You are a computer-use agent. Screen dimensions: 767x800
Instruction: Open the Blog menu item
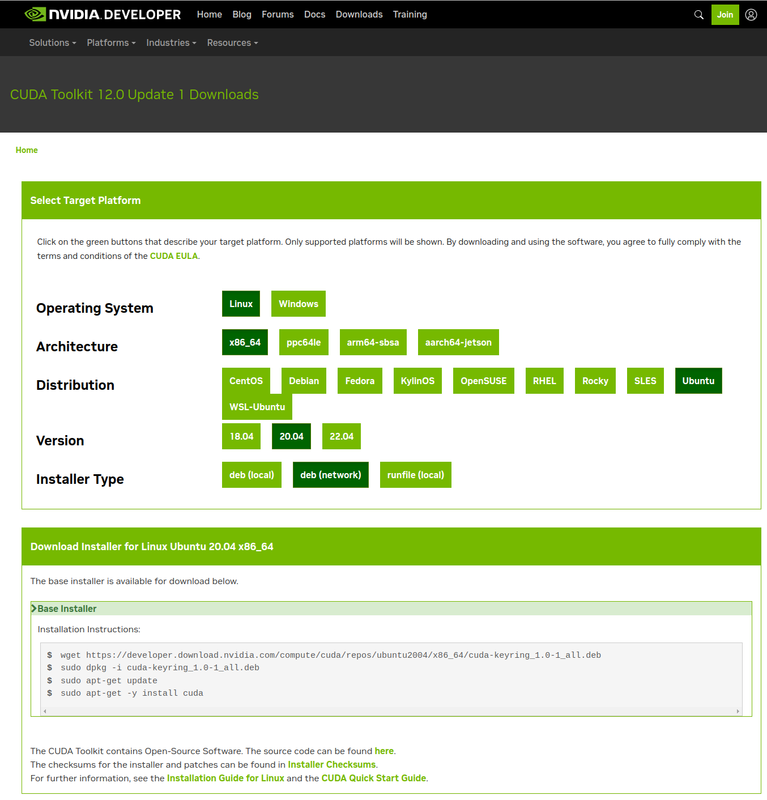click(242, 14)
